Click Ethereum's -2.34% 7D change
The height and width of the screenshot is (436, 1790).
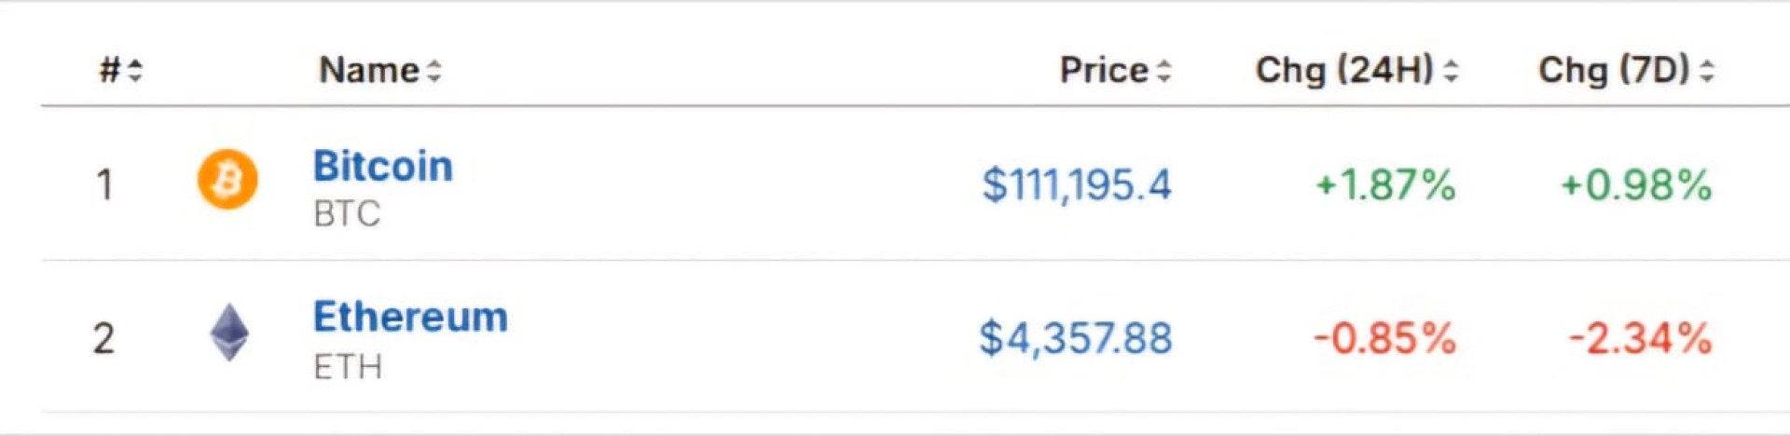click(x=1641, y=337)
